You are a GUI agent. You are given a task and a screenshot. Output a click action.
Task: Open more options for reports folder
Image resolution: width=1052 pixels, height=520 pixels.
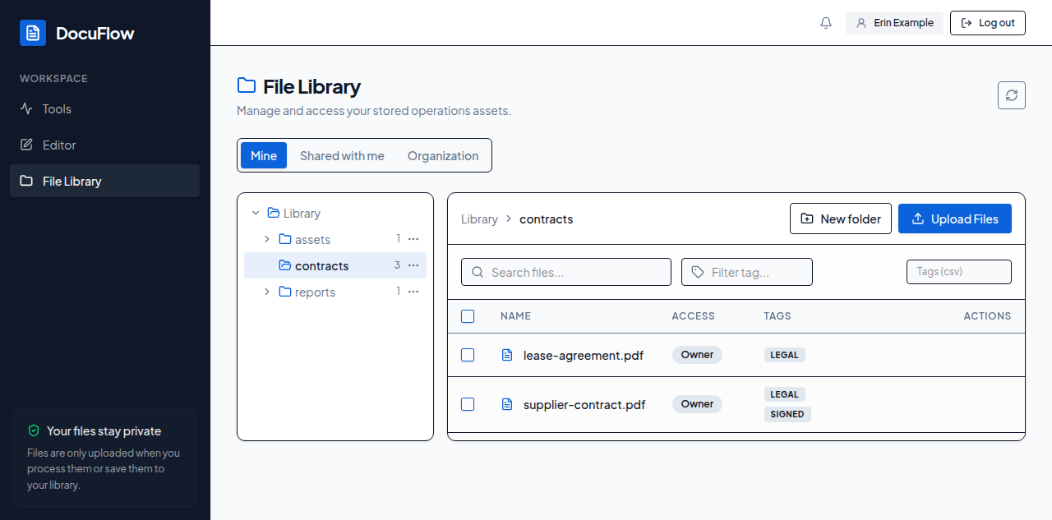click(413, 292)
